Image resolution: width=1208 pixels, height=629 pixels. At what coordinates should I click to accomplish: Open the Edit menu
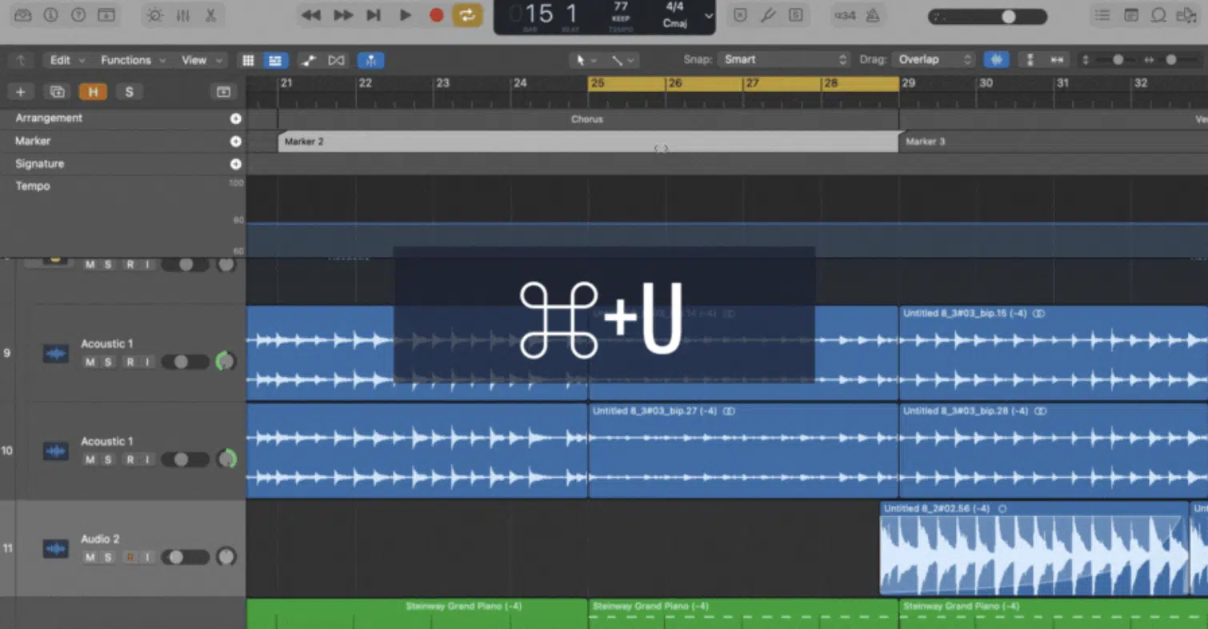coord(66,60)
